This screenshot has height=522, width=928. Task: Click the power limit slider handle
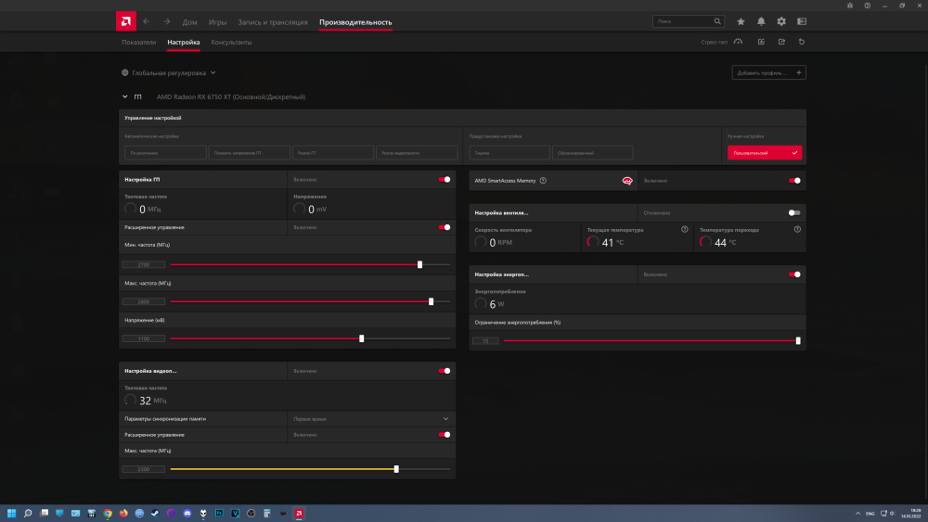798,340
